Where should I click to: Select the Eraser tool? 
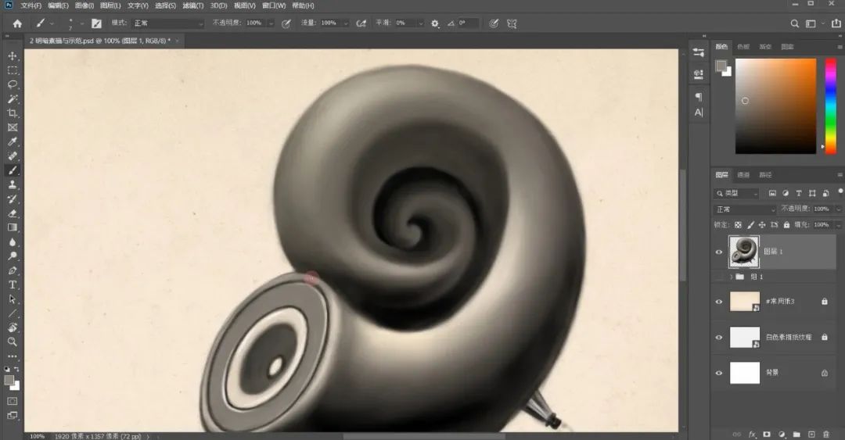13,213
